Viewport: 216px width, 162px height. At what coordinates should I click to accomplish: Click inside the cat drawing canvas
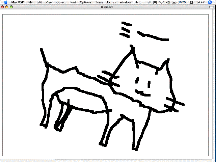point(105,85)
